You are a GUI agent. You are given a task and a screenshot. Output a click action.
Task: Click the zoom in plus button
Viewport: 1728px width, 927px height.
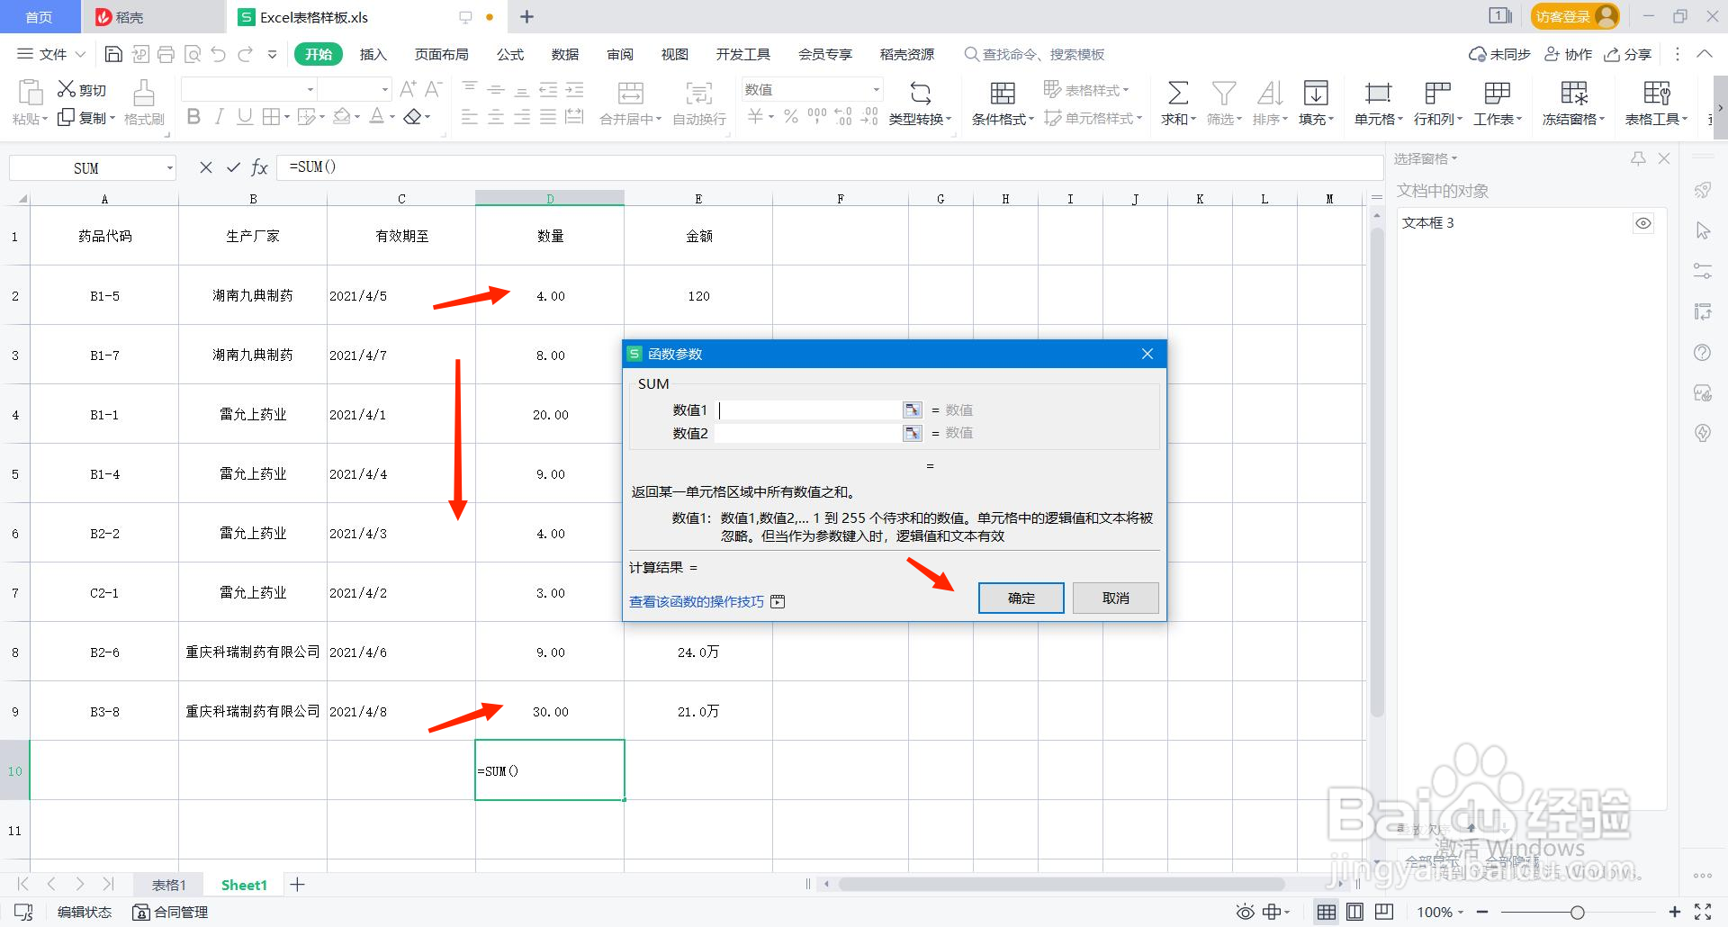pyautogui.click(x=1674, y=912)
